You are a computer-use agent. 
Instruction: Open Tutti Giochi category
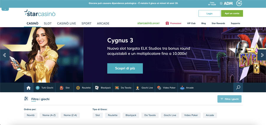point(44,88)
